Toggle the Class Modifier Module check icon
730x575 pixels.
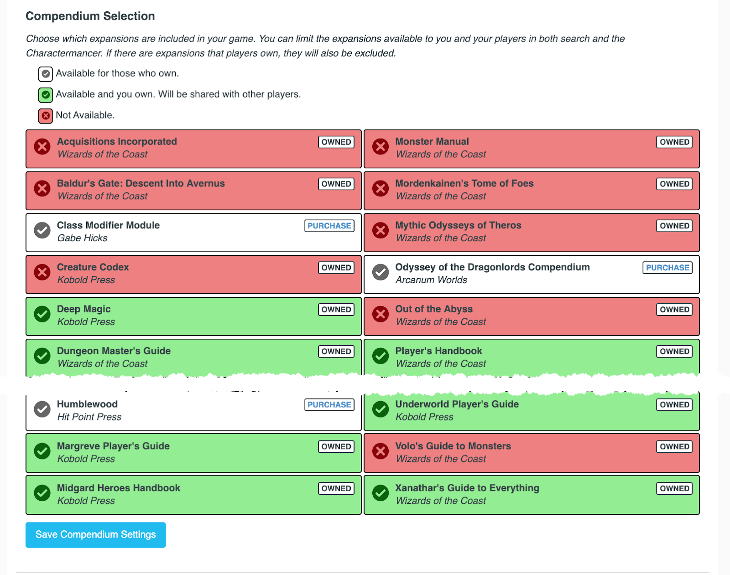tap(42, 231)
